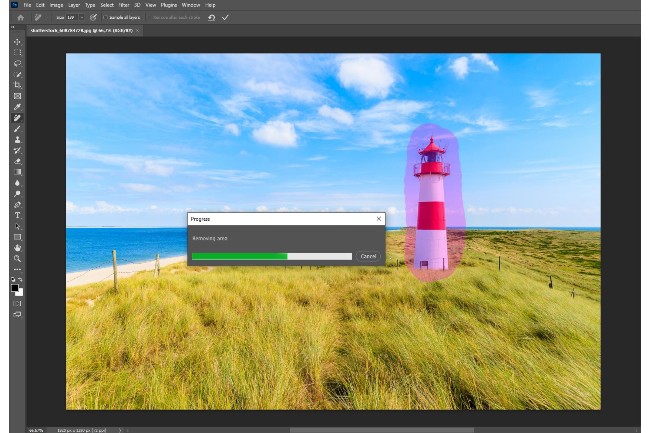Open the Select menu
This screenshot has width=650, height=433.
tap(107, 5)
